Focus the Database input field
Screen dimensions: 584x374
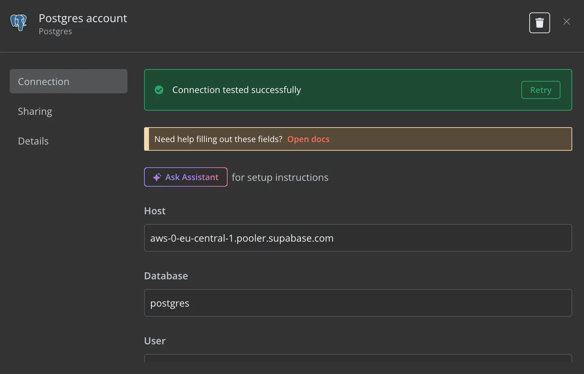point(357,303)
